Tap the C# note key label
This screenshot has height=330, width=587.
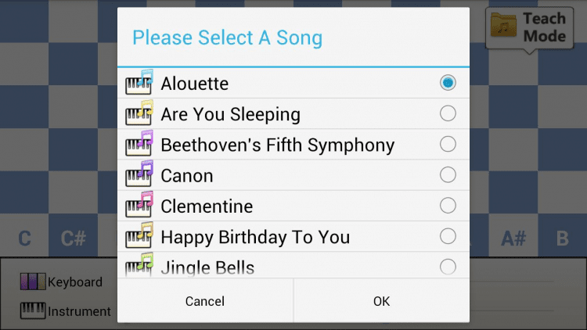[73, 239]
